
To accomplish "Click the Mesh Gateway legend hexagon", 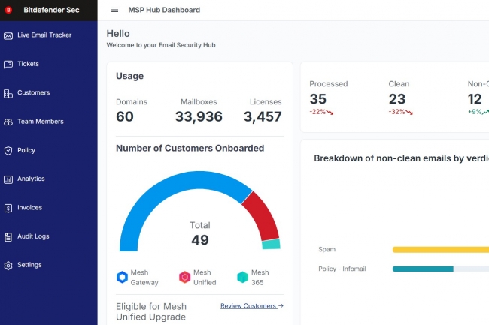I will coord(122,277).
